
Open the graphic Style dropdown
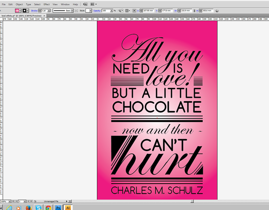tap(90, 11)
